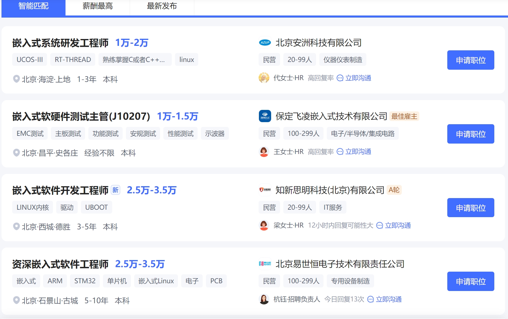The image size is (508, 319).
Task: Open 北京易世恒电子 company logo
Action: coord(265,264)
